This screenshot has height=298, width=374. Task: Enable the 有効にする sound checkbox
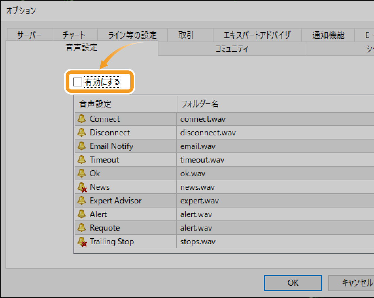77,82
